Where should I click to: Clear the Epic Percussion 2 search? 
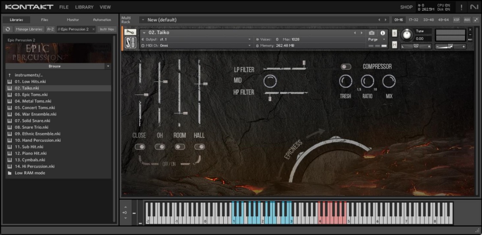point(93,29)
